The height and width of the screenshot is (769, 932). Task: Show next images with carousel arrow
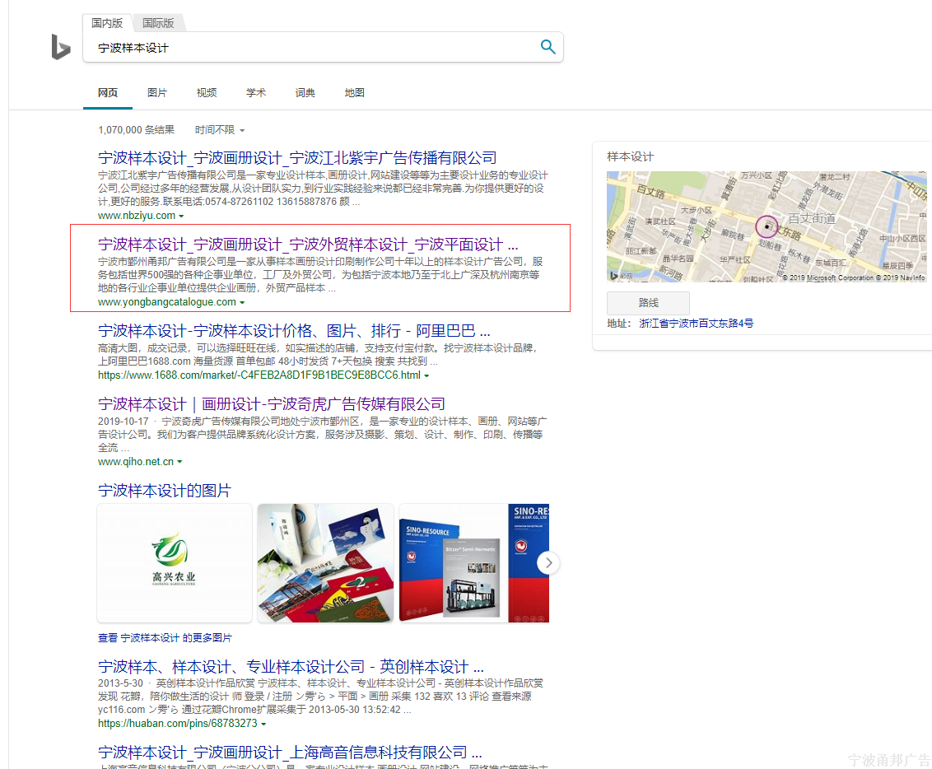pyautogui.click(x=548, y=563)
